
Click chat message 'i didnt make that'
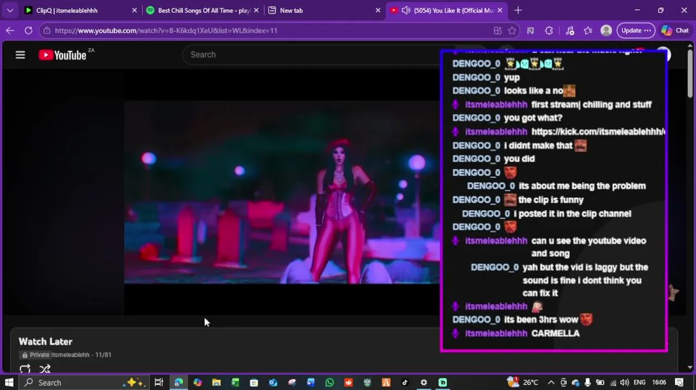coord(538,145)
